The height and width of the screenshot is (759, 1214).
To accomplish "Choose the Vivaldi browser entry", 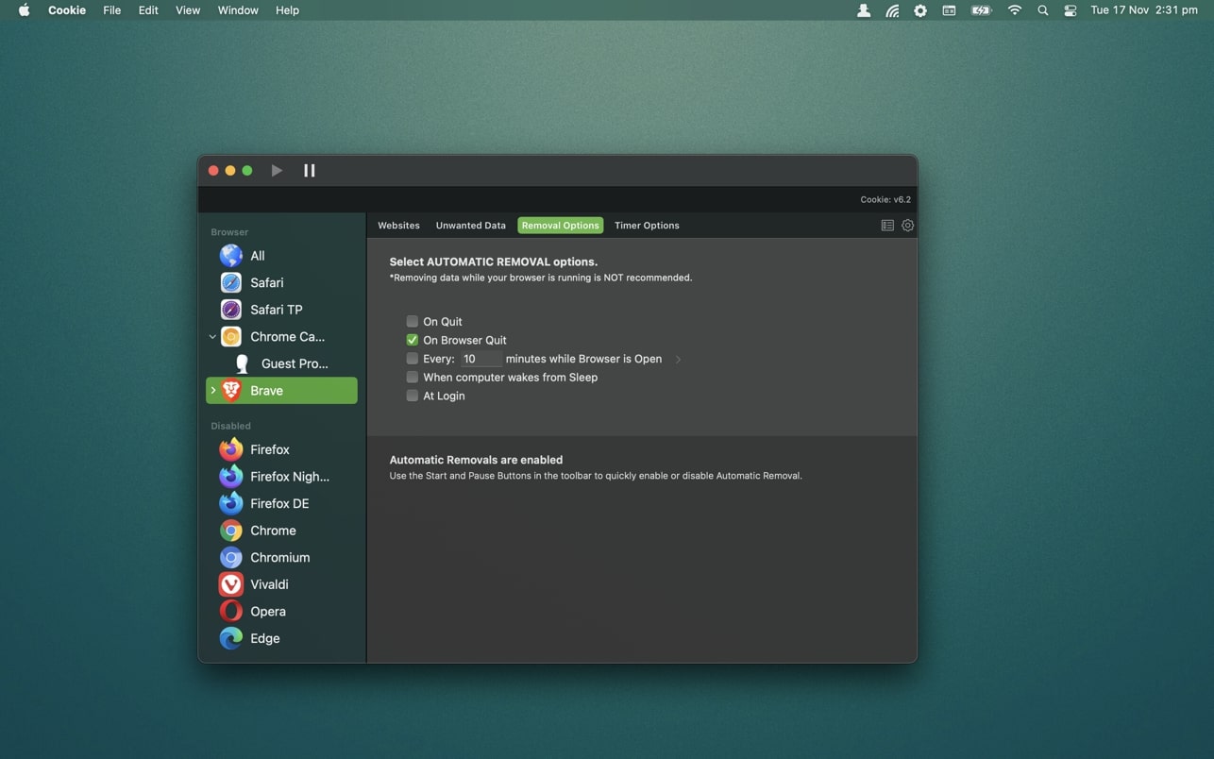I will 269,585.
